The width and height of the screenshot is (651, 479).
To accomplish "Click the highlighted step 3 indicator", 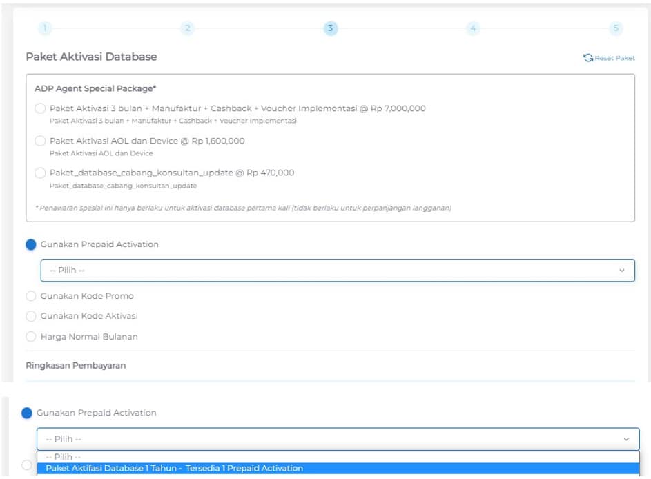I will pyautogui.click(x=330, y=28).
